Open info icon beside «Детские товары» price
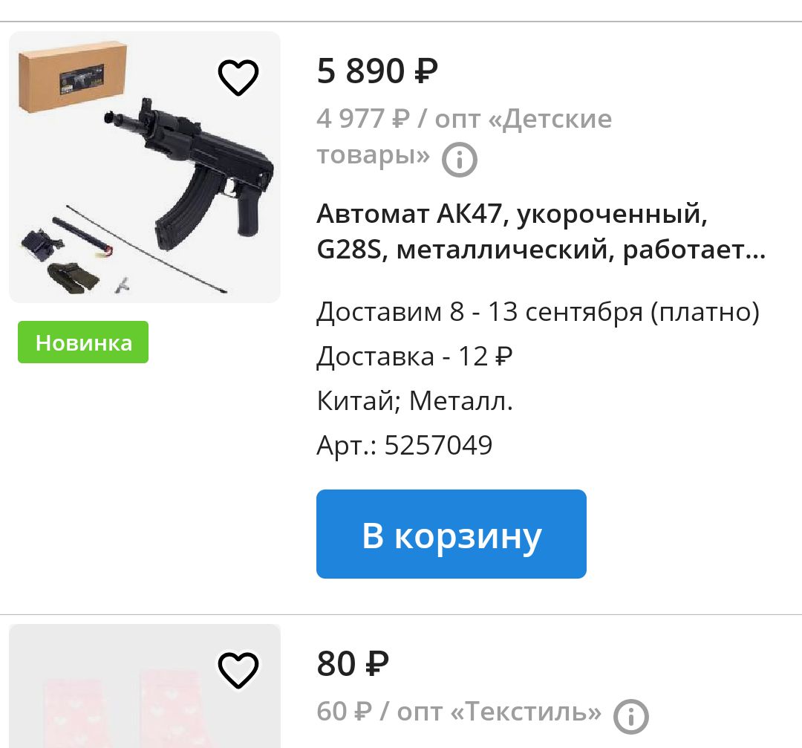The image size is (802, 748). pyautogui.click(x=460, y=160)
